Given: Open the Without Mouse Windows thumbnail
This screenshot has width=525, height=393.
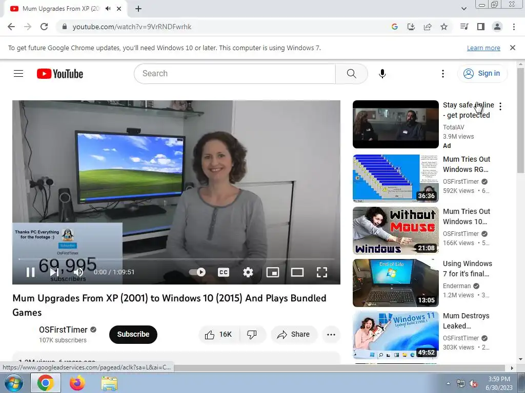Looking at the screenshot, I should pyautogui.click(x=396, y=231).
